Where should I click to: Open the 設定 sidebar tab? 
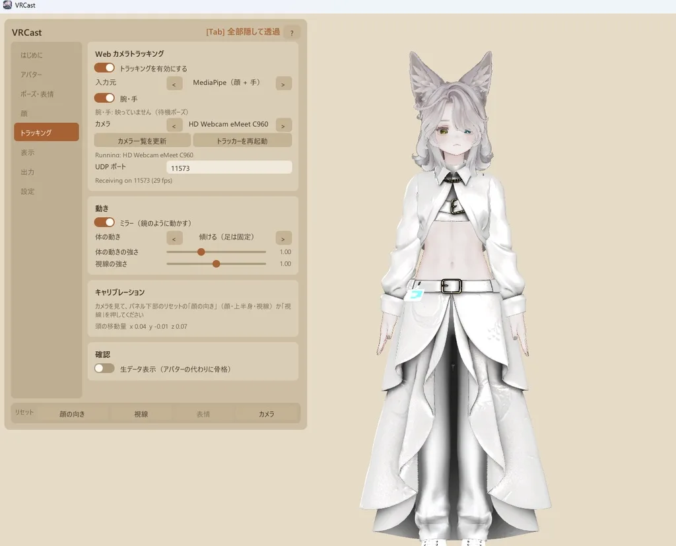47,191
